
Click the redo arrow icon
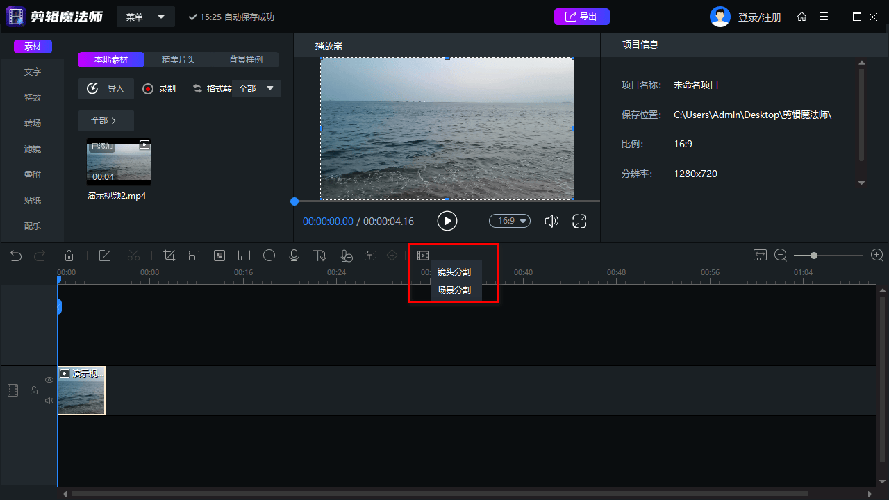40,256
